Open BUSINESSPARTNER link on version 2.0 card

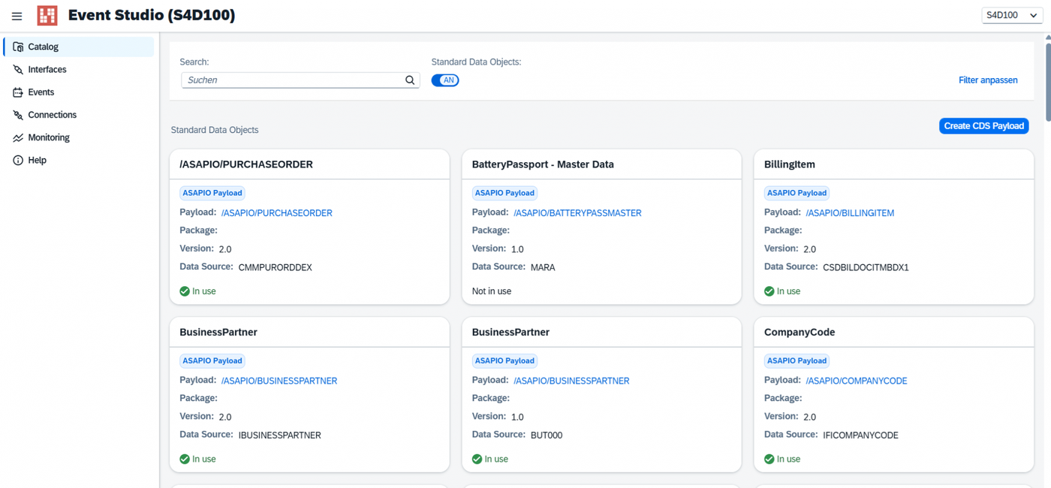[x=279, y=381]
